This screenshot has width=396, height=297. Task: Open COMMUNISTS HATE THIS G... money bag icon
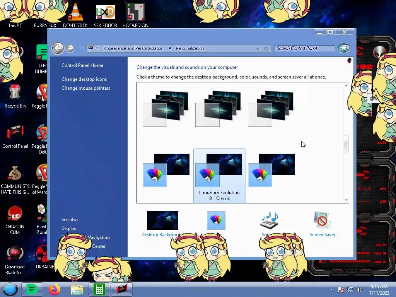pyautogui.click(x=15, y=180)
